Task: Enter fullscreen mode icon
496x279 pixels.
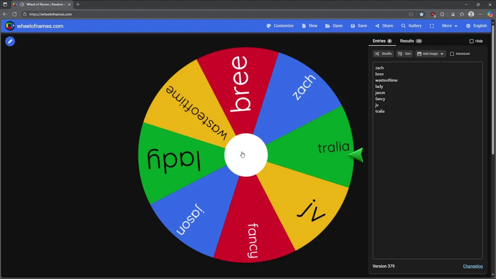Action: pos(432,26)
